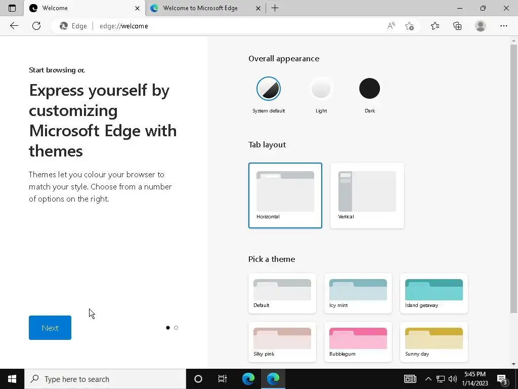Open first Edge taskbar icon

[x=248, y=379]
